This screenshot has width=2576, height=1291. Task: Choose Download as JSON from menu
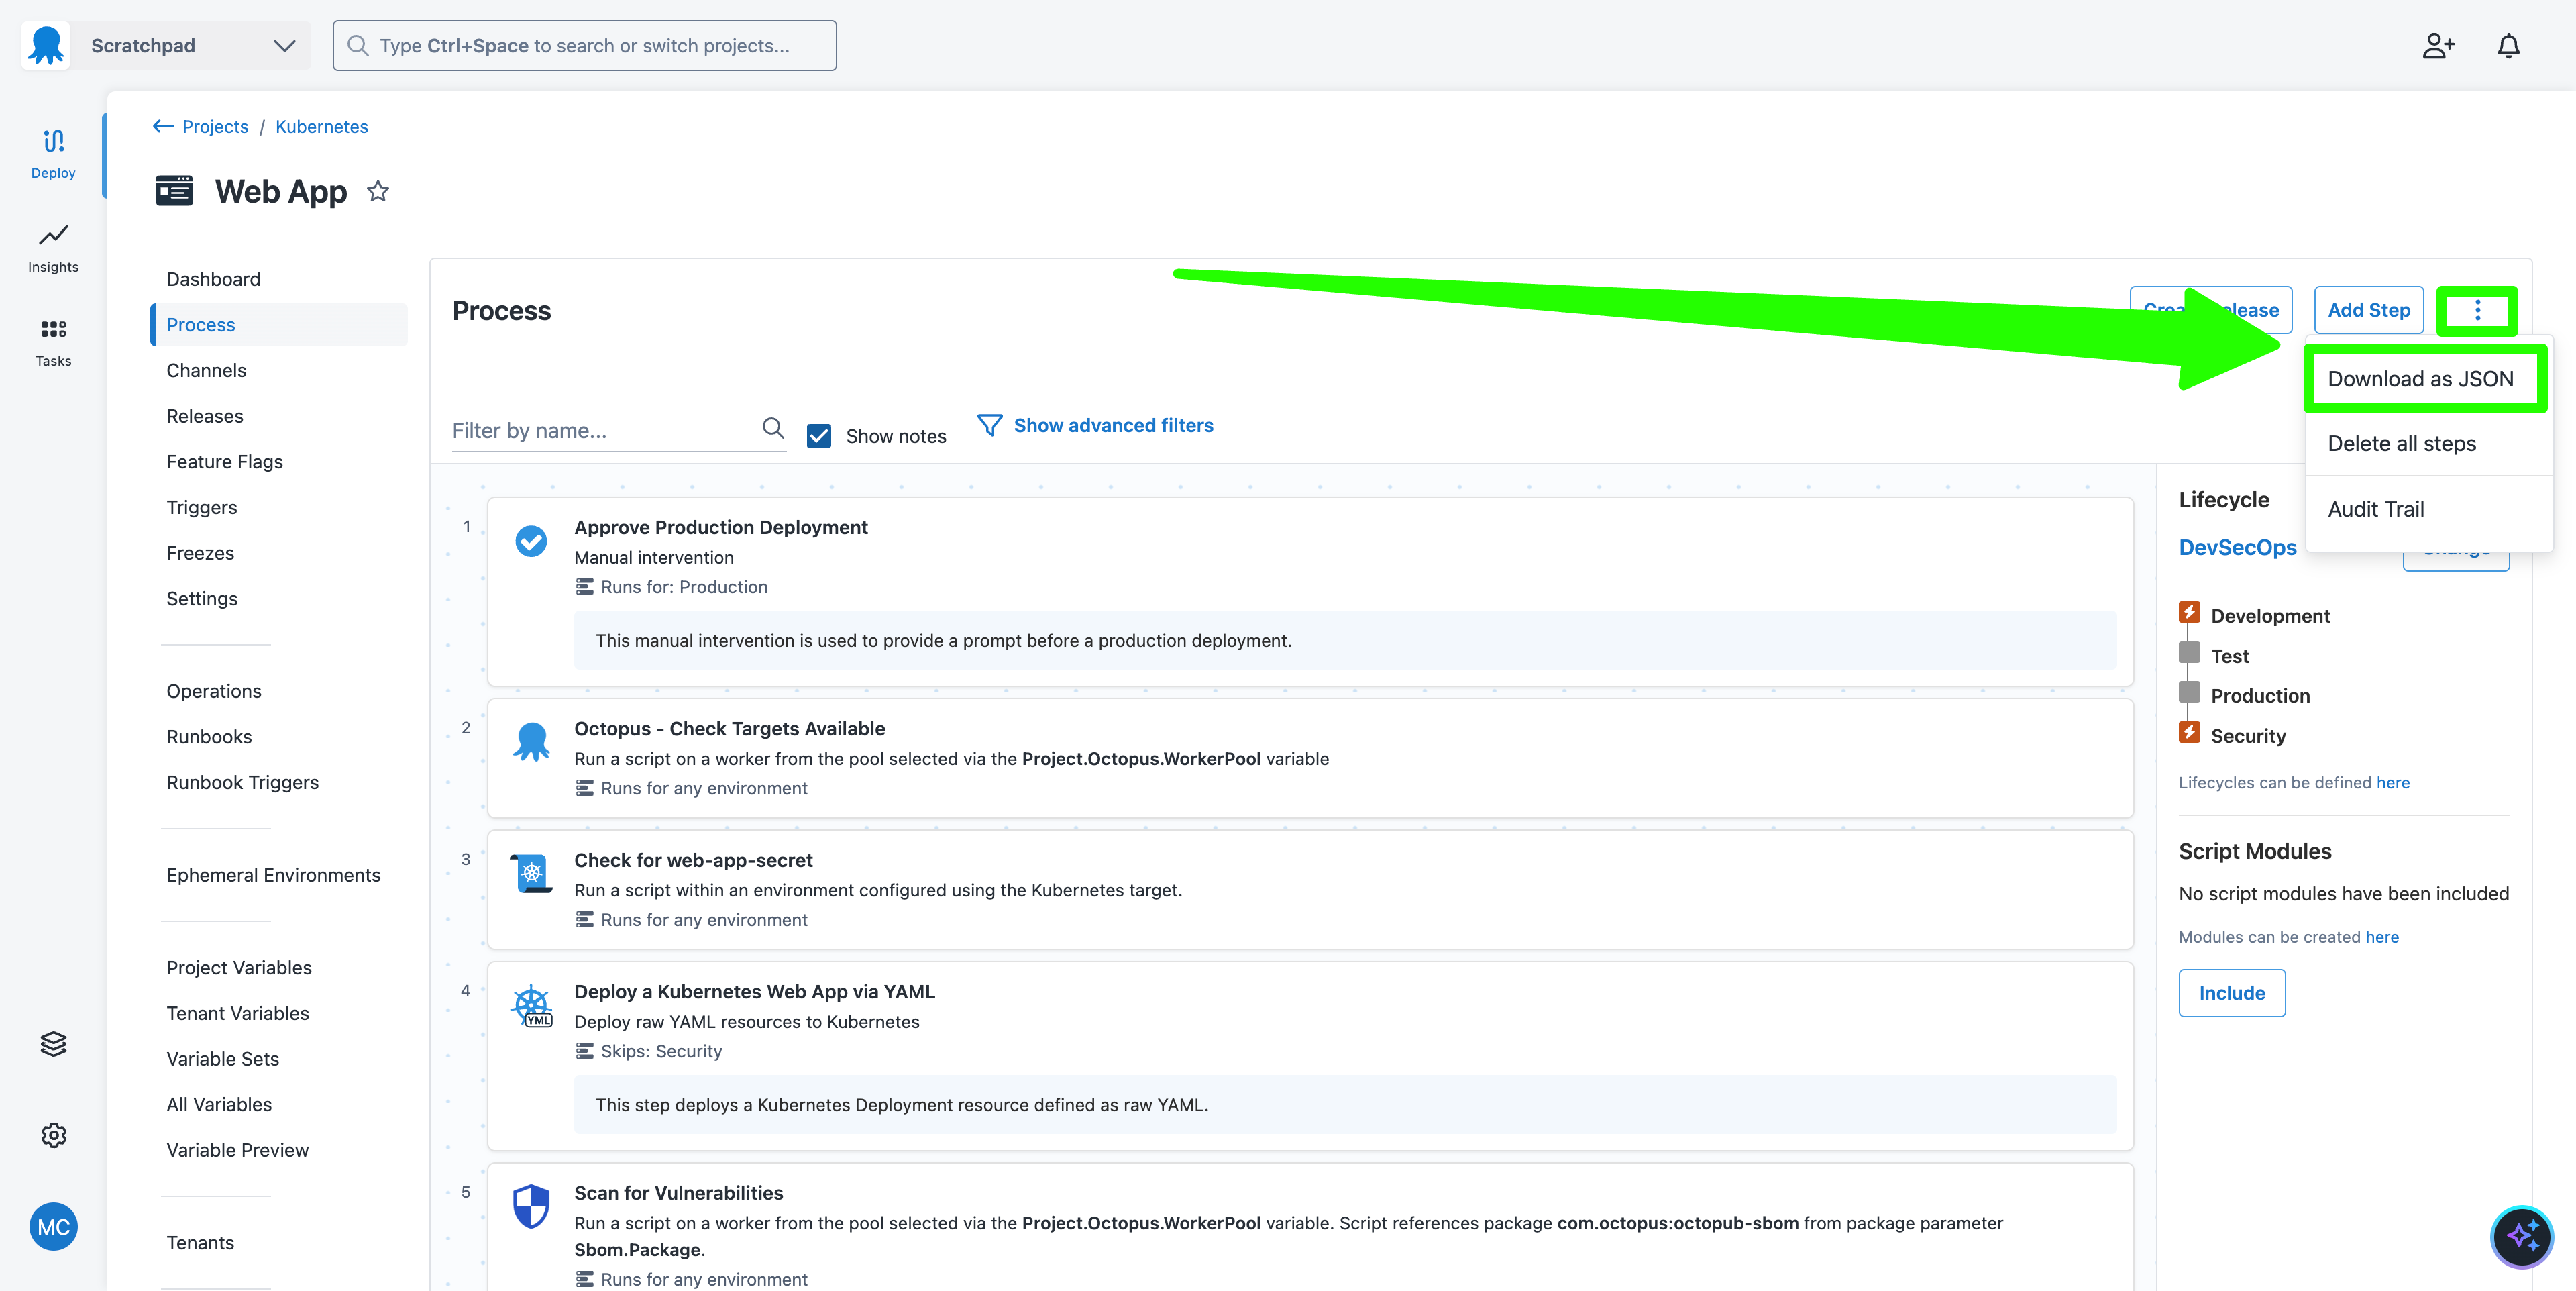coord(2420,379)
